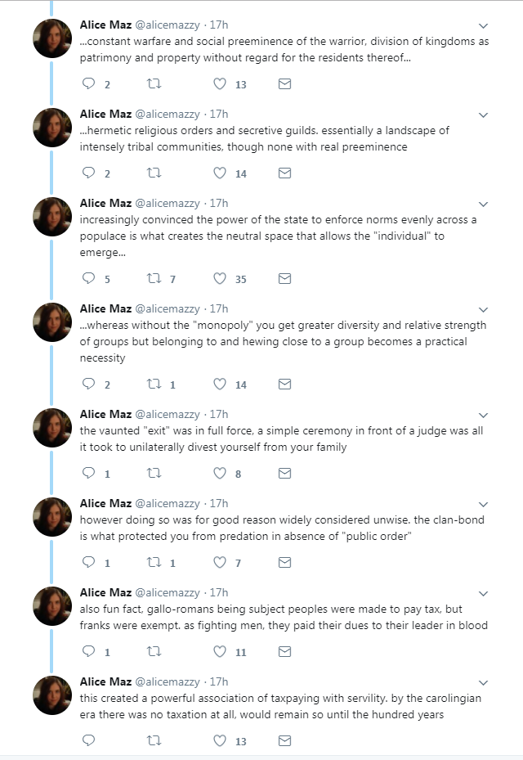Click the avatar on the hermetic religious orders tweet

[52, 127]
